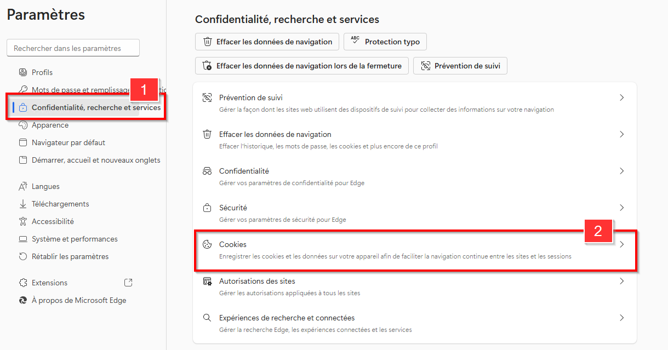The image size is (668, 350).
Task: Click the Microsoft Edge logo icon
Action: (x=23, y=300)
